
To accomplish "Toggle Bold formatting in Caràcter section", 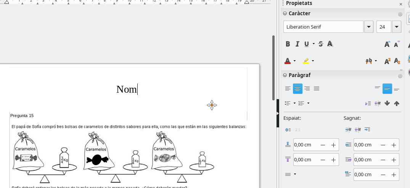I will point(288,44).
